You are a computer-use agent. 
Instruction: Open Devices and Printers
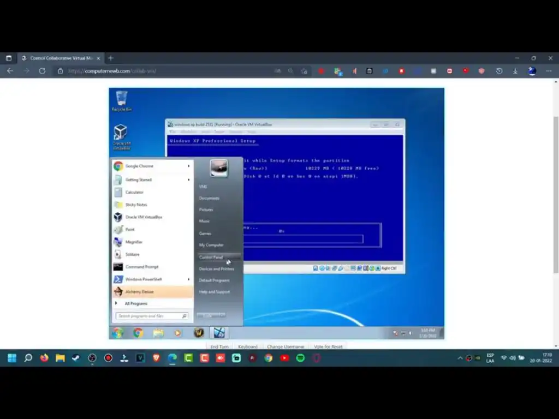217,269
